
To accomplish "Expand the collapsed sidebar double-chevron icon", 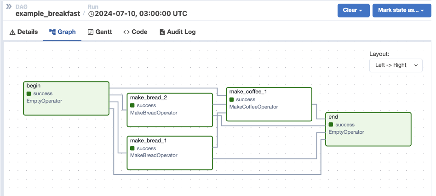I will [8, 7].
